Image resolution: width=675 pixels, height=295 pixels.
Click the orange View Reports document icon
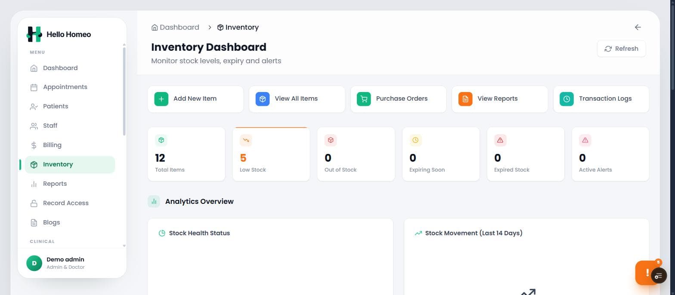[x=465, y=99]
